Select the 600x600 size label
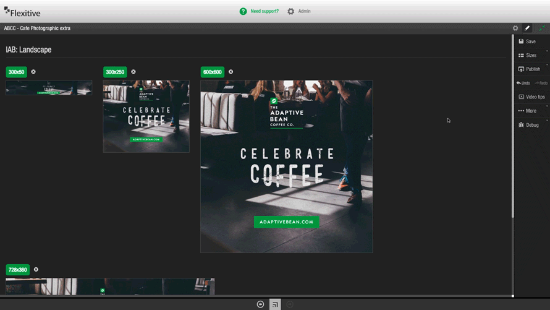The width and height of the screenshot is (550, 310). (x=213, y=72)
